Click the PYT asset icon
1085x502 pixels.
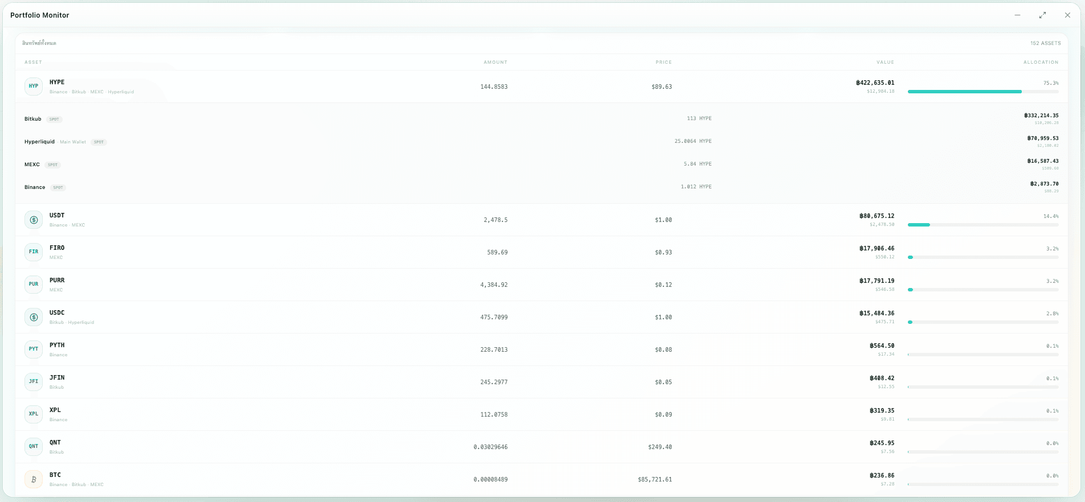point(34,349)
